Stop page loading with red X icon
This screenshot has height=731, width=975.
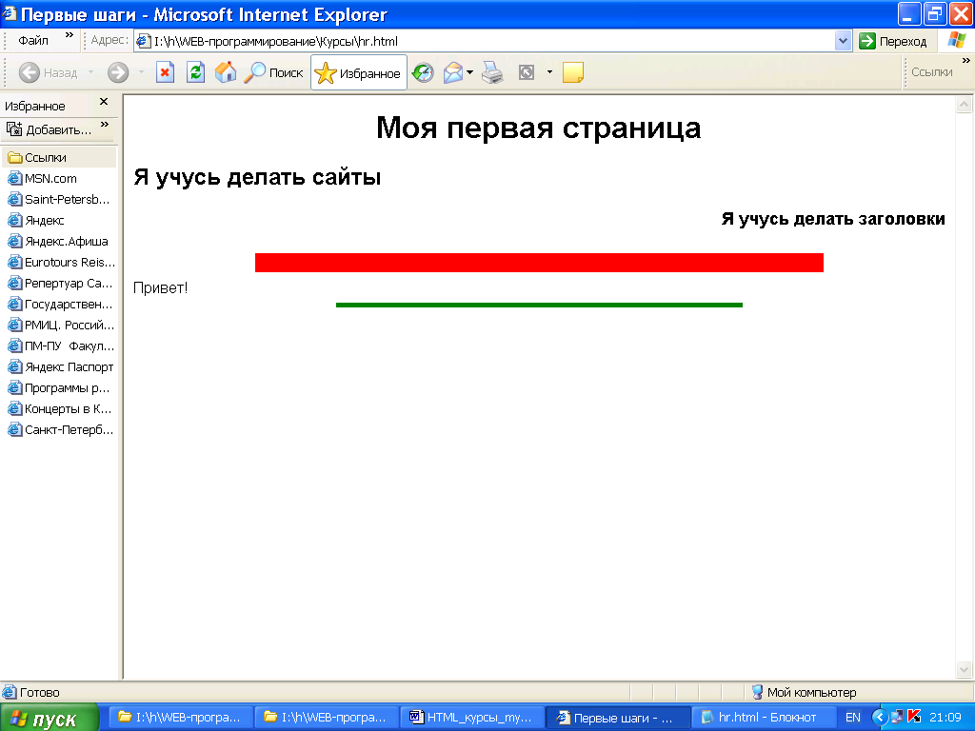click(165, 72)
